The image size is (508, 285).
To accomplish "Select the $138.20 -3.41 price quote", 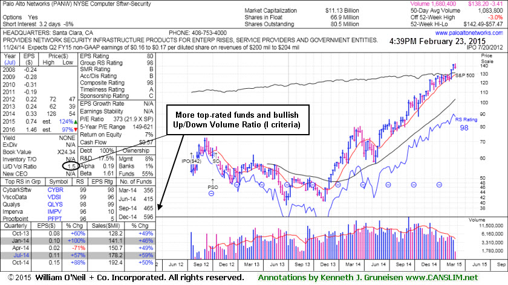I will tap(485, 4).
